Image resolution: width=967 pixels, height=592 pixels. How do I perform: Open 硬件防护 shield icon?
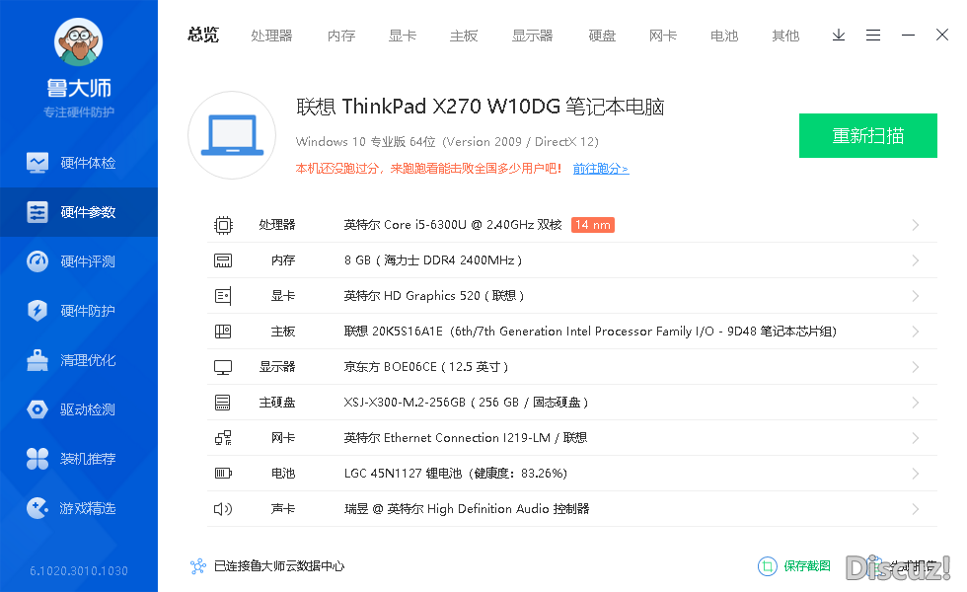tap(37, 311)
